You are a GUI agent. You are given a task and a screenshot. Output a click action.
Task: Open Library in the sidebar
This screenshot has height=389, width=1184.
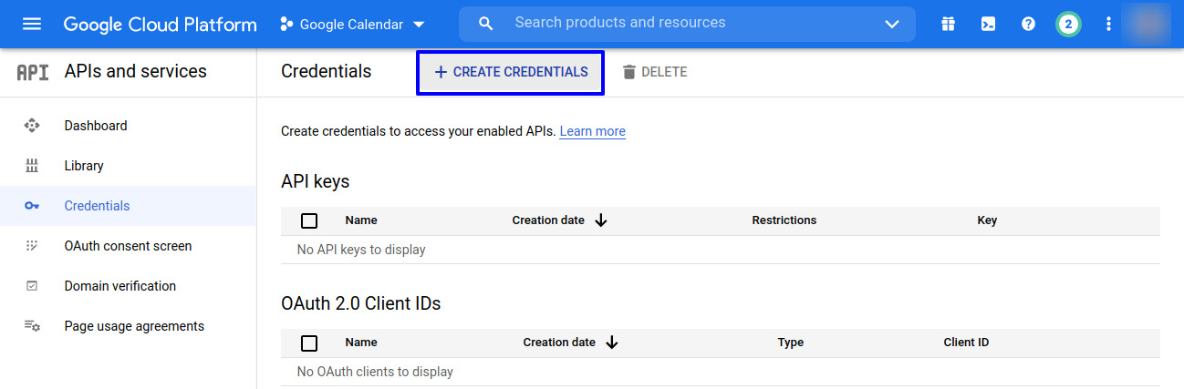pyautogui.click(x=128, y=166)
